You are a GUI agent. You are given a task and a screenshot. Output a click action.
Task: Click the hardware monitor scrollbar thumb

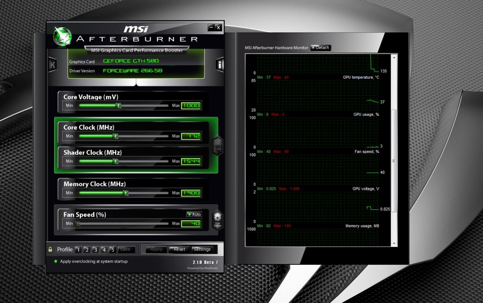click(x=394, y=161)
